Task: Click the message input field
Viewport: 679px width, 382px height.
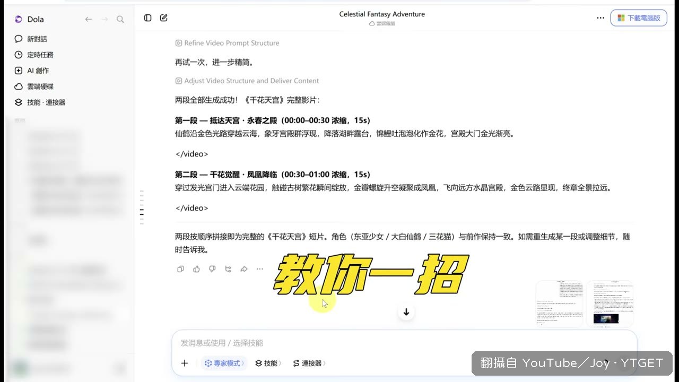Action: click(404, 343)
